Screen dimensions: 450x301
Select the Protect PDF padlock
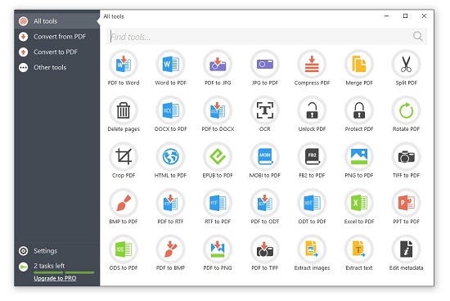click(359, 110)
